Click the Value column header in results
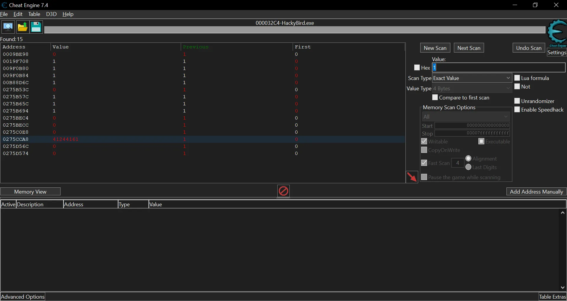The height and width of the screenshot is (301, 567). 116,47
